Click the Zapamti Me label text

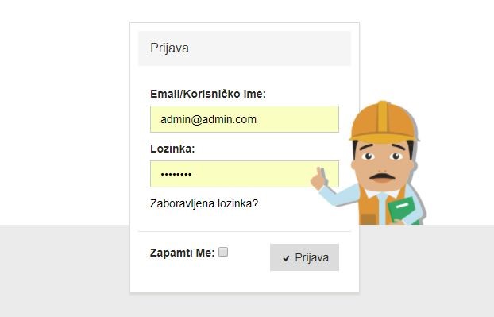pos(182,253)
